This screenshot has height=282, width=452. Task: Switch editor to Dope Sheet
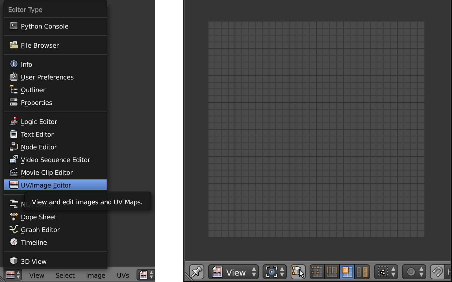tap(55, 217)
